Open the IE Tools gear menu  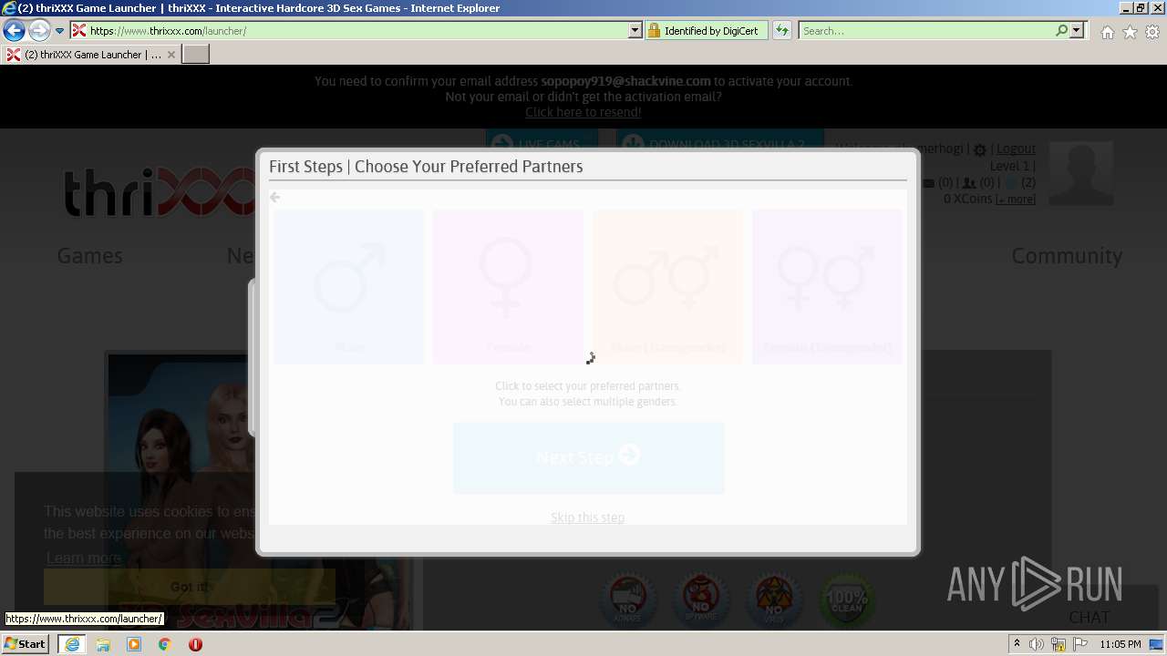tap(1152, 32)
